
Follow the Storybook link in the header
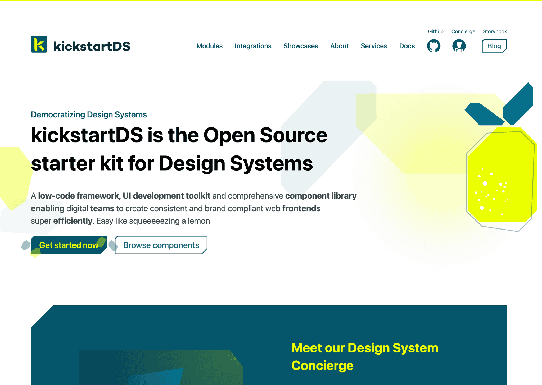click(495, 31)
